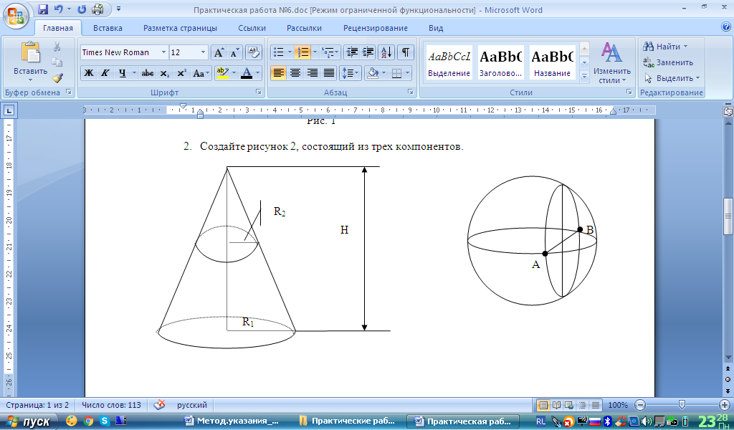Apply shading fill bucket
The width and height of the screenshot is (734, 430).
coord(373,73)
